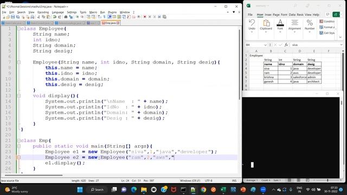Click Zoom In icon in Notepad++ toolbar
Viewport: 347px width, 195px height.
point(77,17)
